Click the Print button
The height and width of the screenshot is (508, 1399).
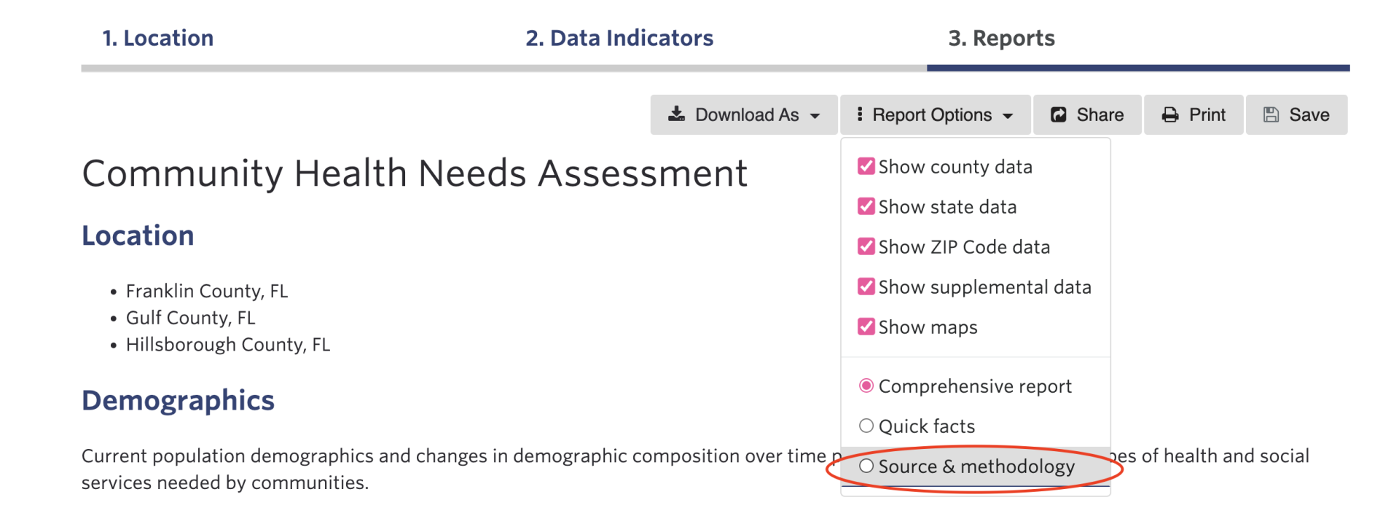coord(1193,114)
